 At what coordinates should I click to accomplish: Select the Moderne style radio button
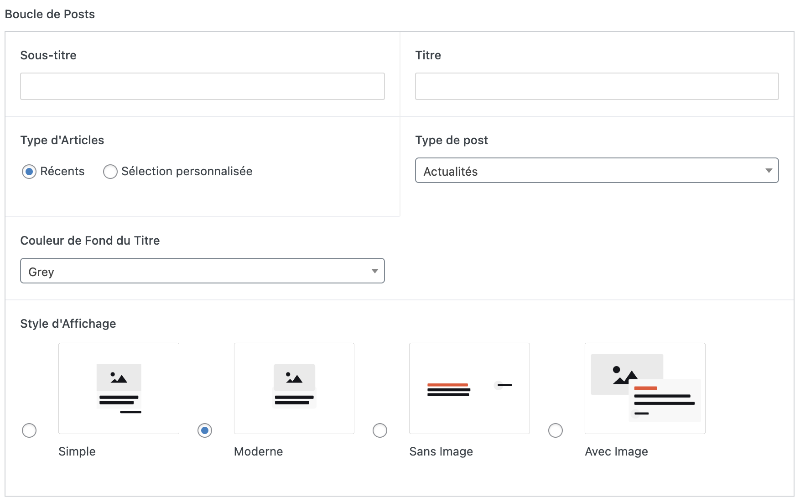click(205, 430)
